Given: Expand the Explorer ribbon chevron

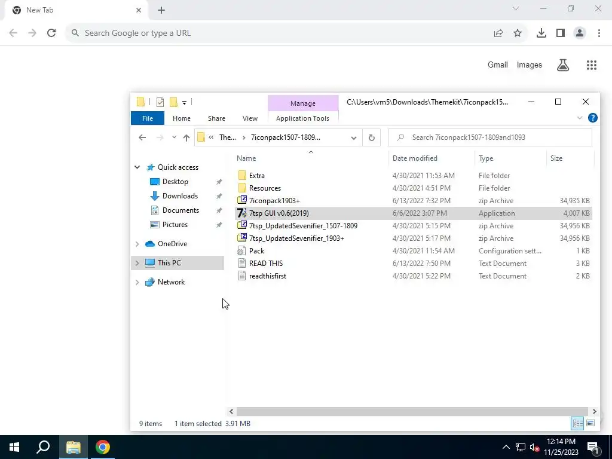Looking at the screenshot, I should point(579,118).
